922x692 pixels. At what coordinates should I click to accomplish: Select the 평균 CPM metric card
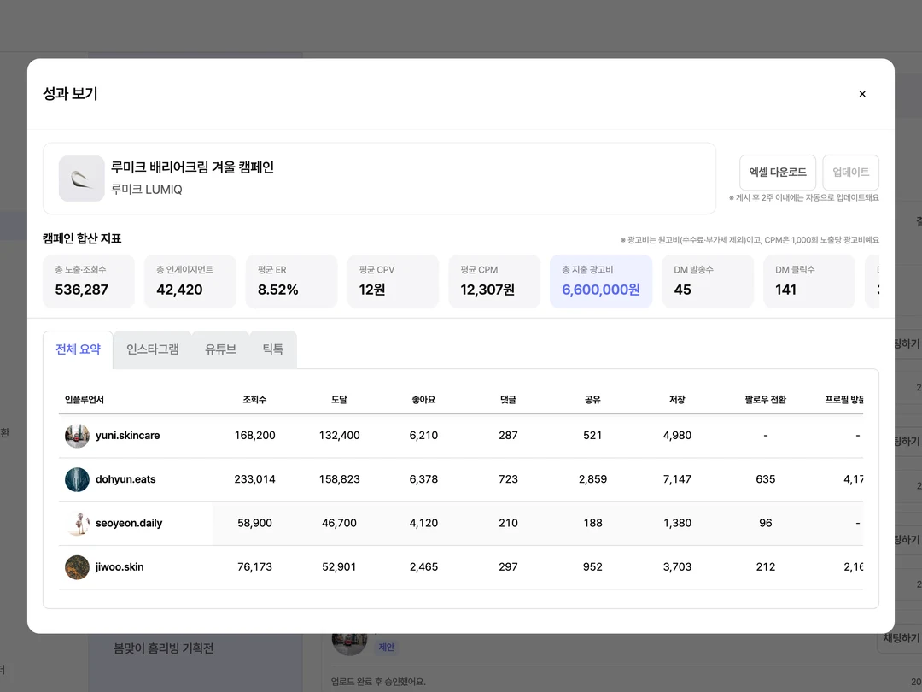click(494, 281)
